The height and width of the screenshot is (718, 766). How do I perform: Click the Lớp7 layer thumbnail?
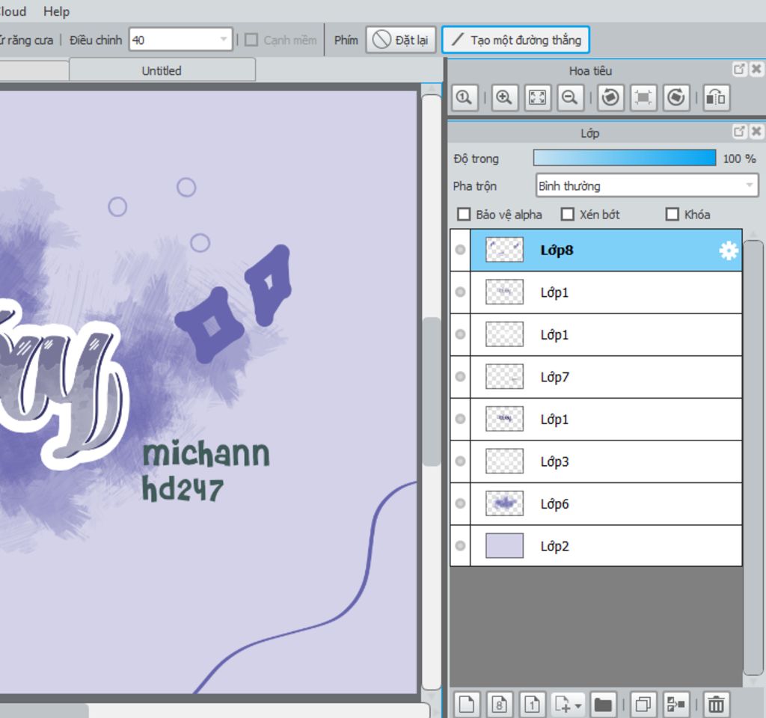click(x=504, y=377)
